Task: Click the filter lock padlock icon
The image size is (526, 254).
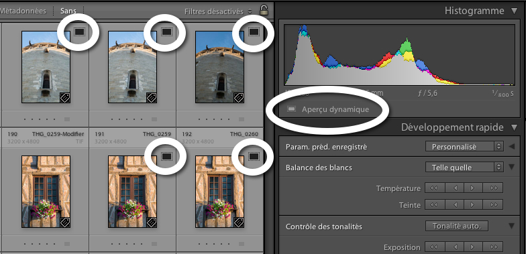Action: click(x=264, y=9)
